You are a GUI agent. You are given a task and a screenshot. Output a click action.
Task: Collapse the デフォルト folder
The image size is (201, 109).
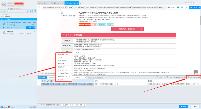tap(1, 19)
